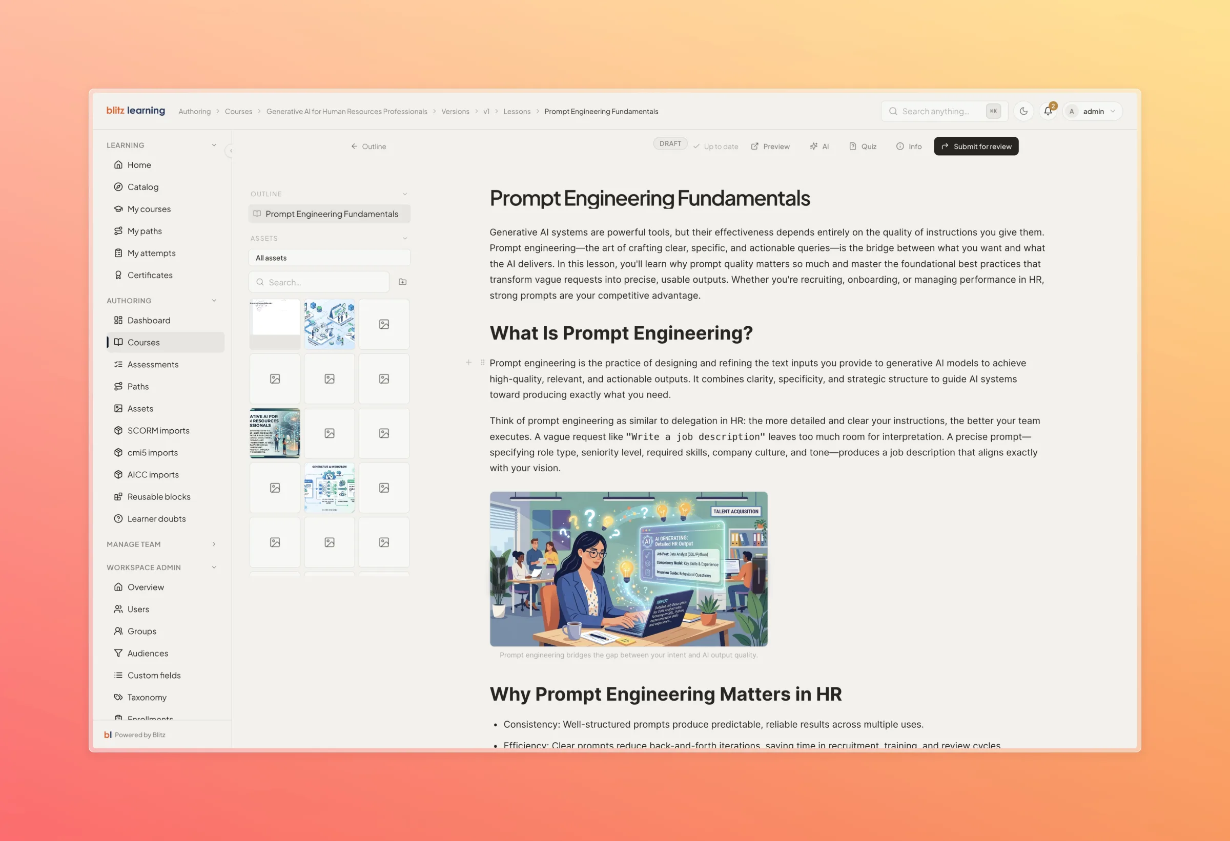Toggle dark mode with the moon icon
This screenshot has width=1230, height=841.
point(1023,111)
